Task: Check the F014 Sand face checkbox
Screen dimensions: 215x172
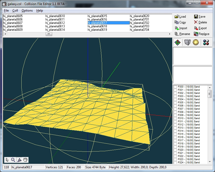Action: coord(175,131)
